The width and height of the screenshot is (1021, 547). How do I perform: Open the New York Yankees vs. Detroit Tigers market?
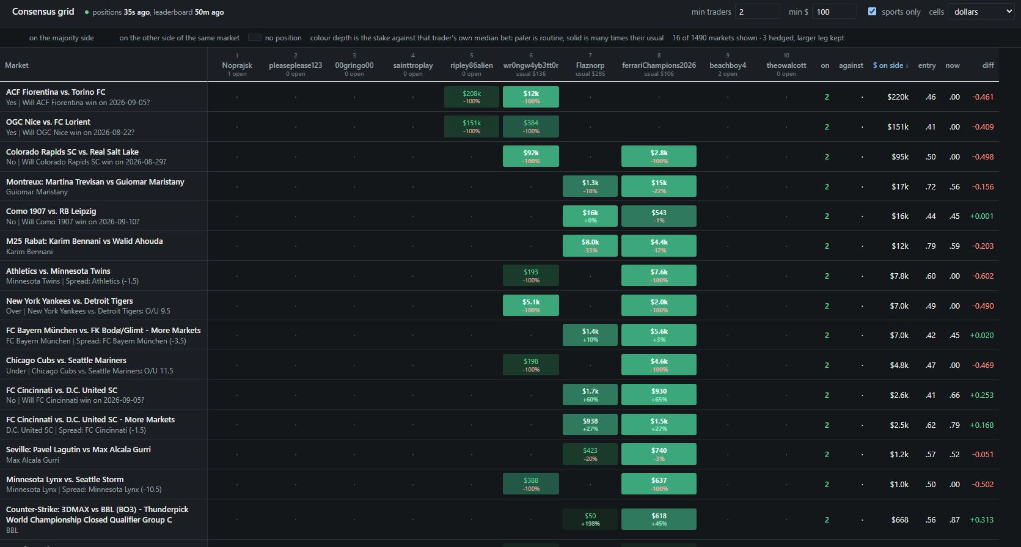(70, 301)
